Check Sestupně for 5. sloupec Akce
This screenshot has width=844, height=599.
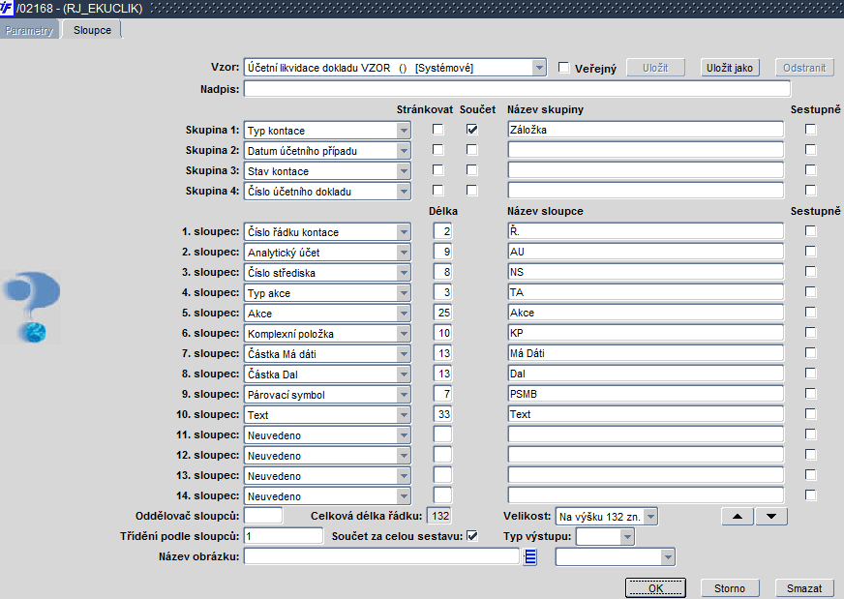point(810,313)
